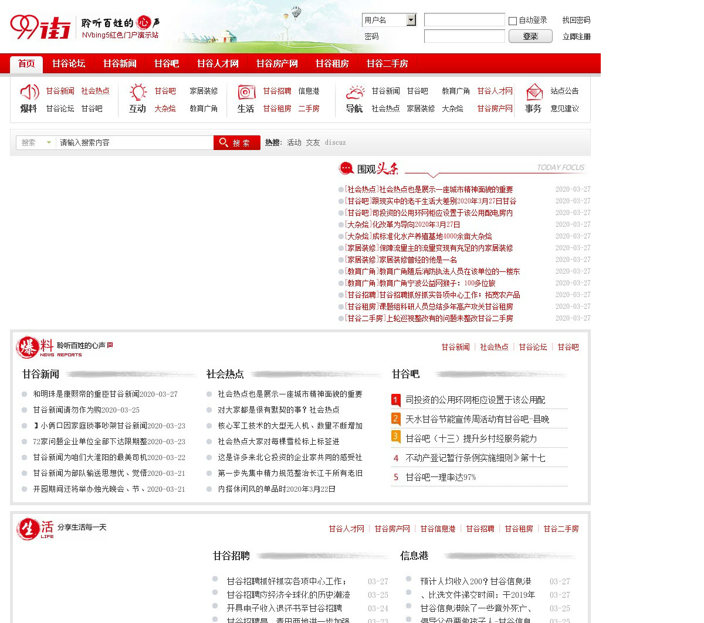Open 甘谷房产网 in the nav bar
Viewport: 704px width, 623px height.
tap(277, 63)
